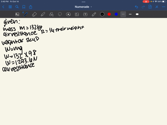The image size is (167, 125).
Task: Tap the handwritten word 'given:'
Action: (11, 22)
